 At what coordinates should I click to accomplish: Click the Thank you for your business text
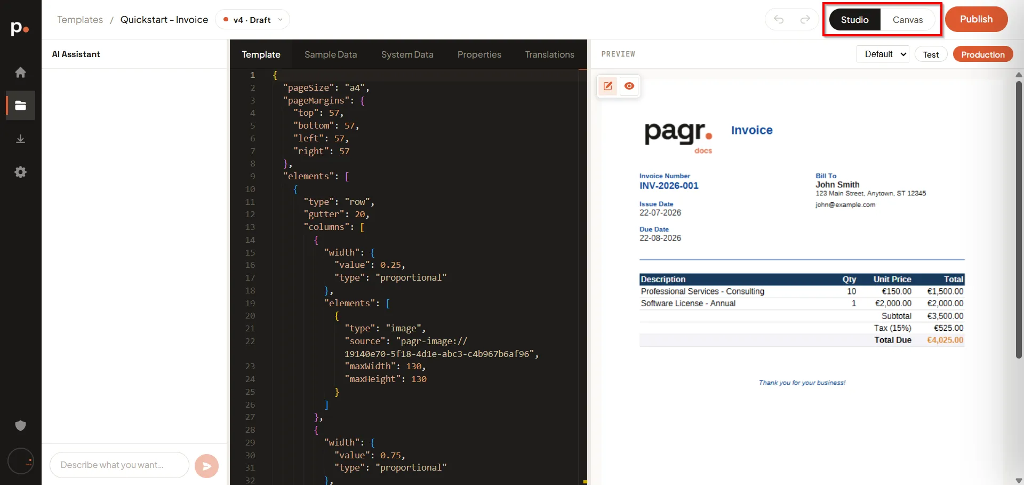[802, 383]
